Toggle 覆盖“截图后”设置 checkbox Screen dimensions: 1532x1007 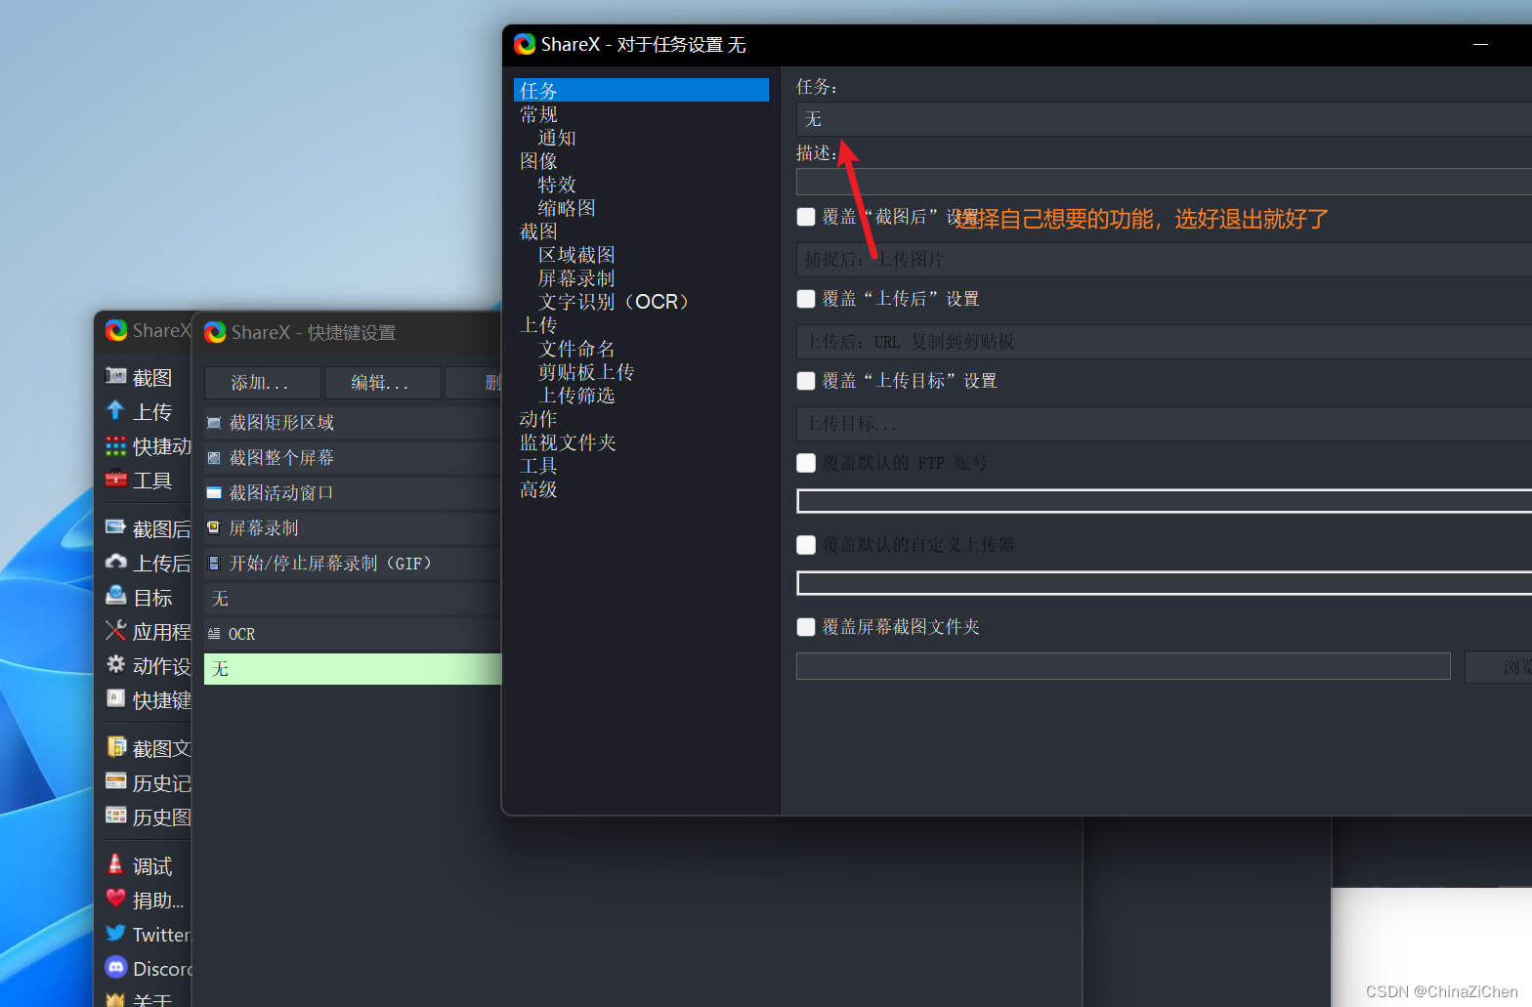point(806,217)
